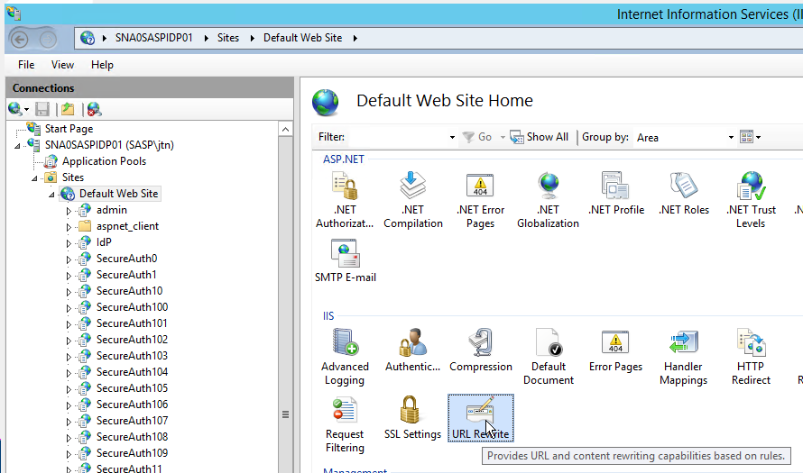Viewport: 803px width, 473px height.
Task: Open Authentication feature
Action: point(412,350)
